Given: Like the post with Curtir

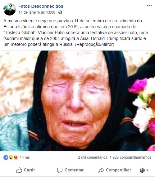Looking at the screenshot, I should (26, 170).
